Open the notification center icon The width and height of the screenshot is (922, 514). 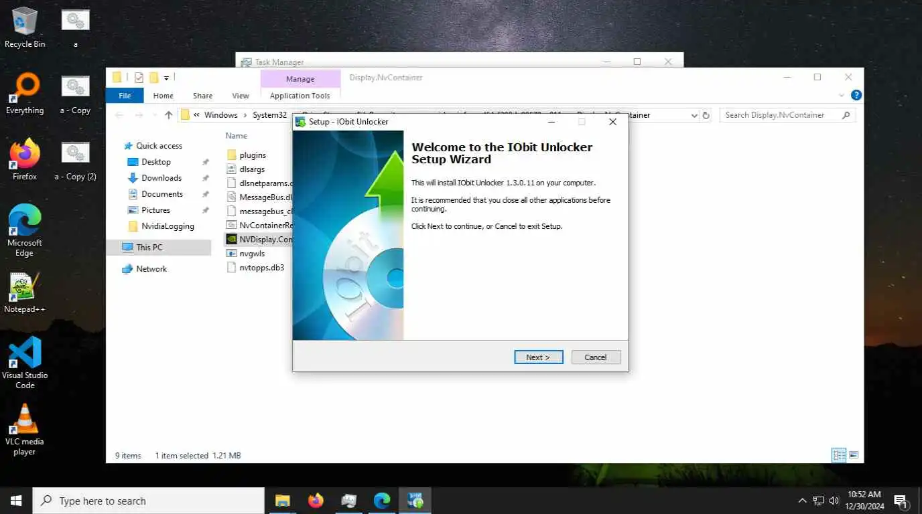pyautogui.click(x=901, y=501)
